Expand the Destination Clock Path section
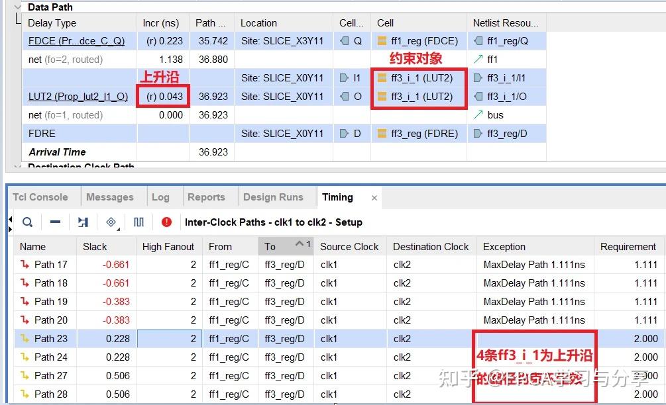Viewport: 666px width, 405px height. click(16, 167)
